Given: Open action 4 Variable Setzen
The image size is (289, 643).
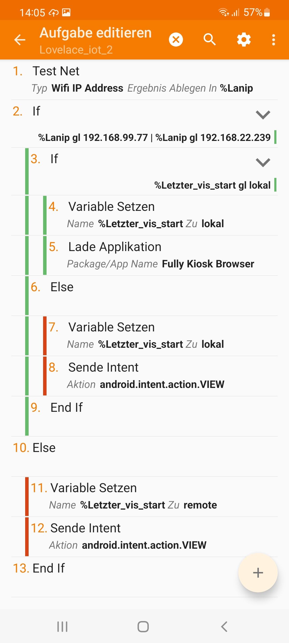Looking at the screenshot, I should [161, 215].
